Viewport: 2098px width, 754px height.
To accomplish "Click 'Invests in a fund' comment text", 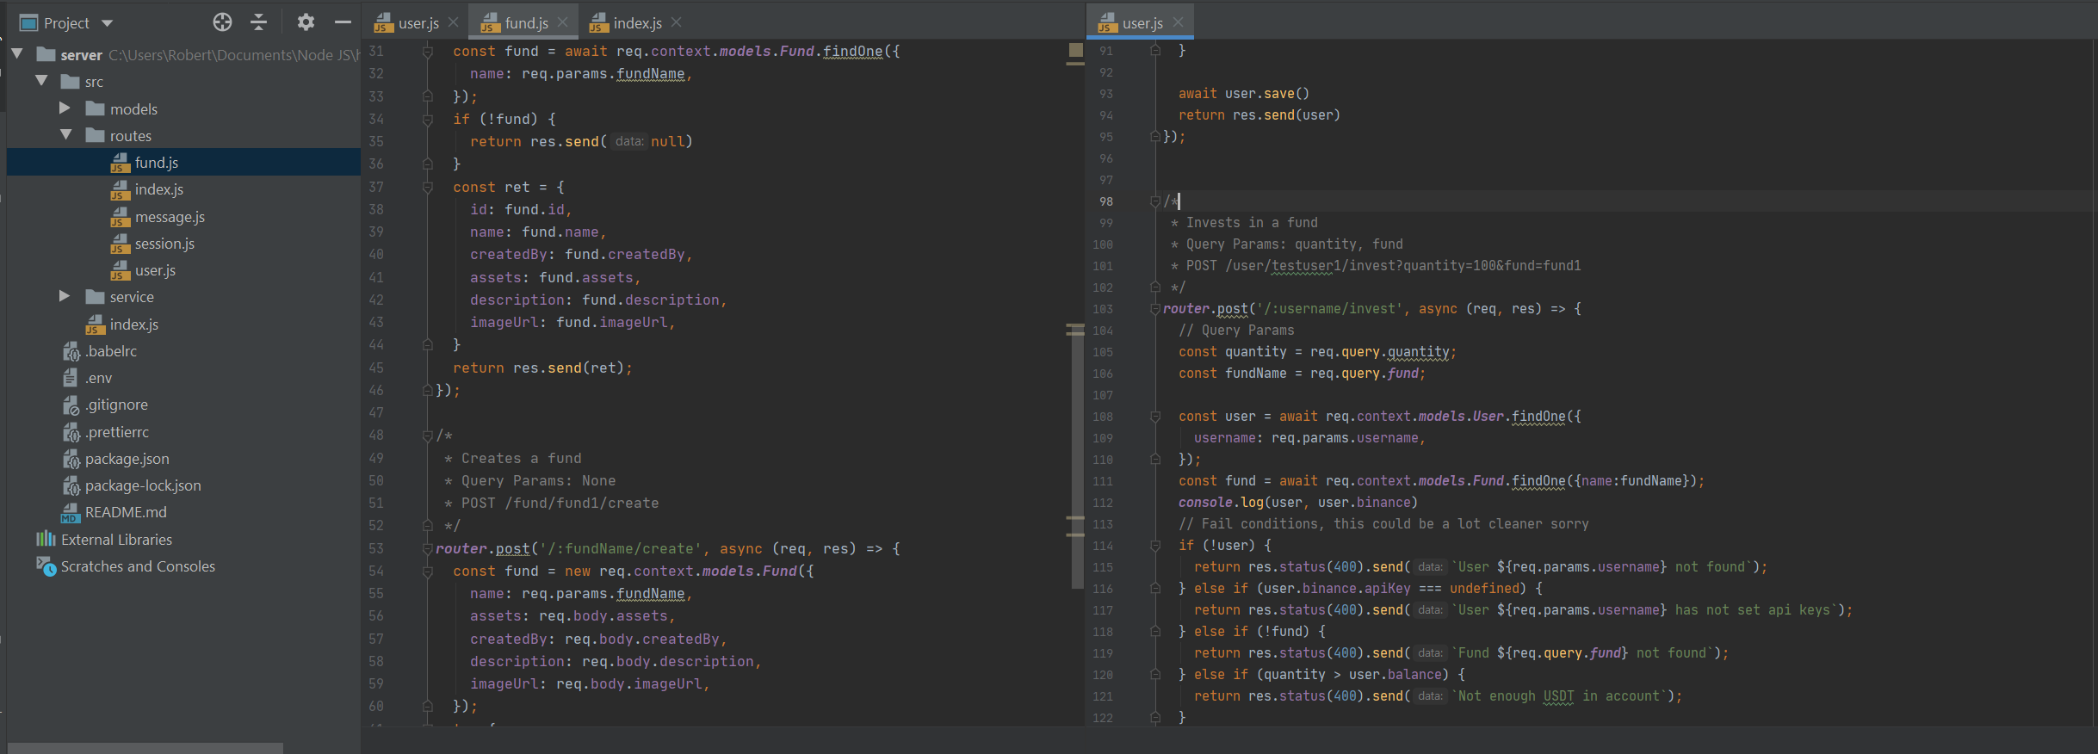I will 1252,223.
